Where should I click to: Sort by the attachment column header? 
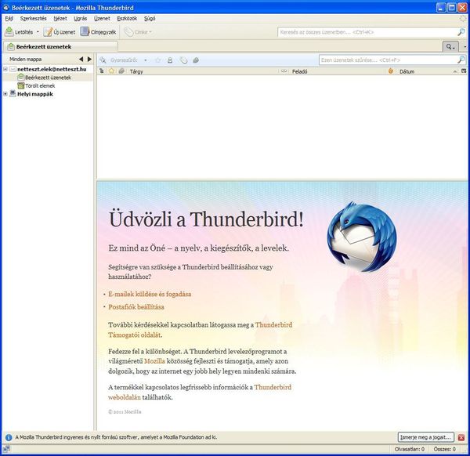coord(121,71)
